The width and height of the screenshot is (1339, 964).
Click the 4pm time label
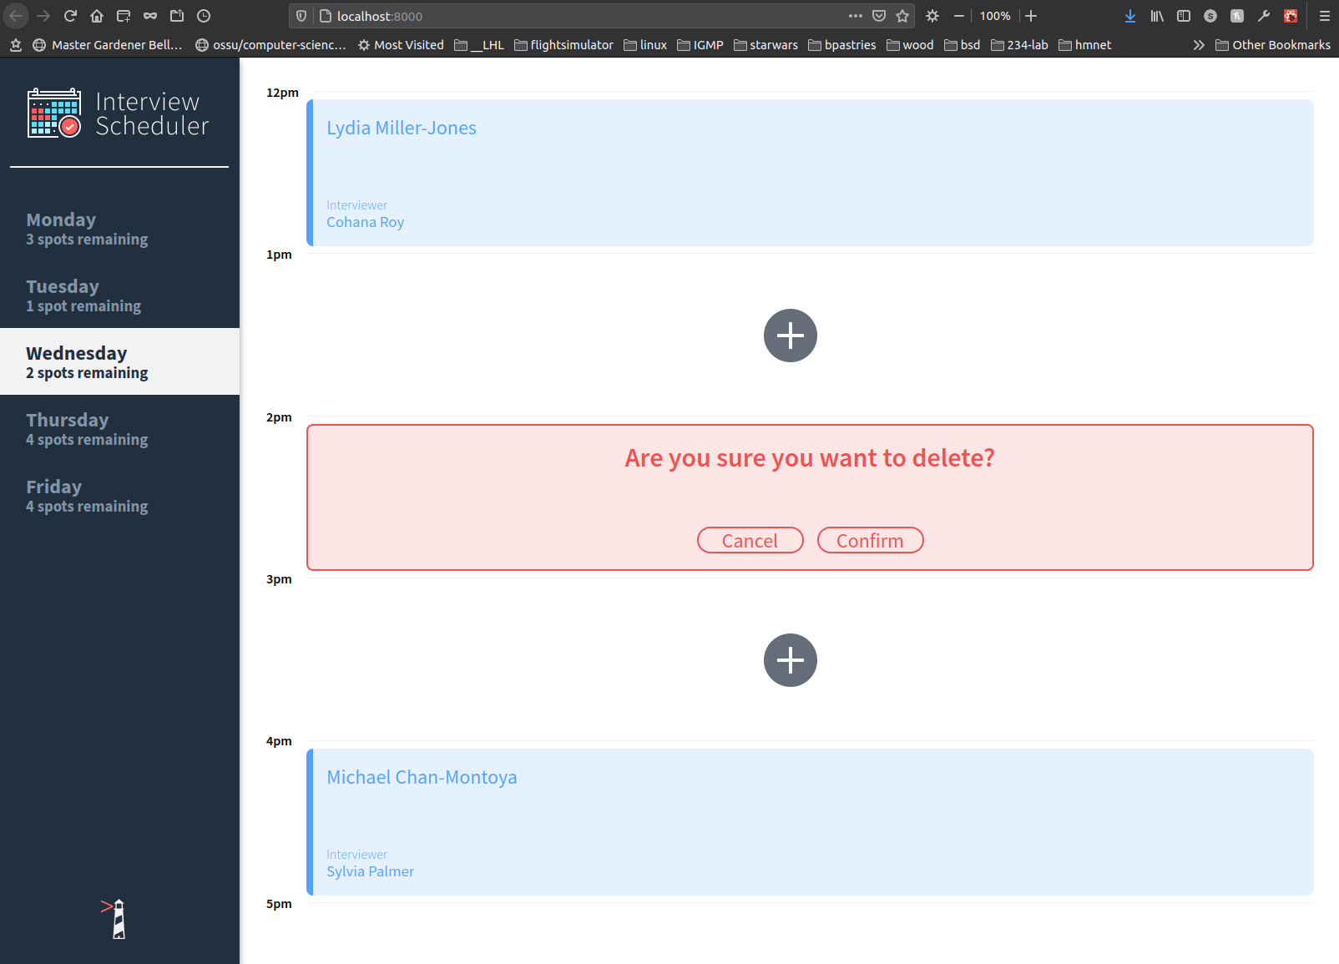pyautogui.click(x=279, y=741)
